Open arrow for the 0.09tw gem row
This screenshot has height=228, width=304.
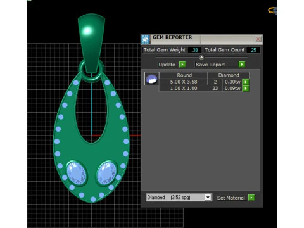pos(246,89)
